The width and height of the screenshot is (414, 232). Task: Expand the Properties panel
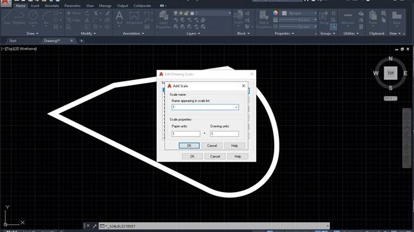[x=284, y=34]
